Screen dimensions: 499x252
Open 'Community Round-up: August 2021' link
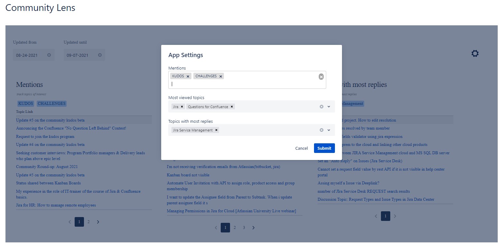tap(47, 167)
